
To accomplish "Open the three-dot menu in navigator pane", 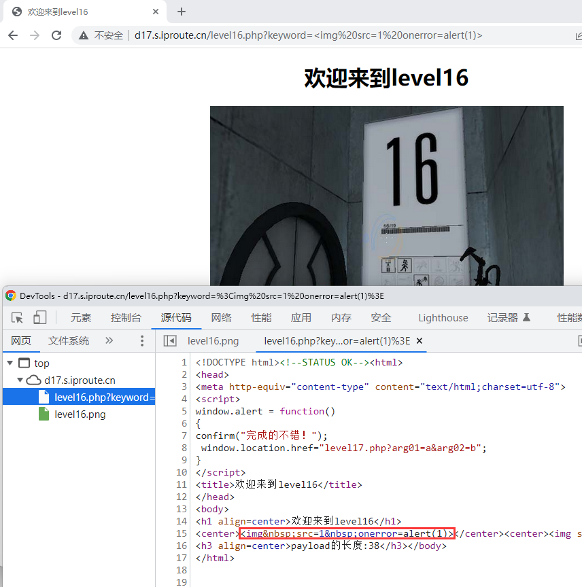I will [142, 341].
